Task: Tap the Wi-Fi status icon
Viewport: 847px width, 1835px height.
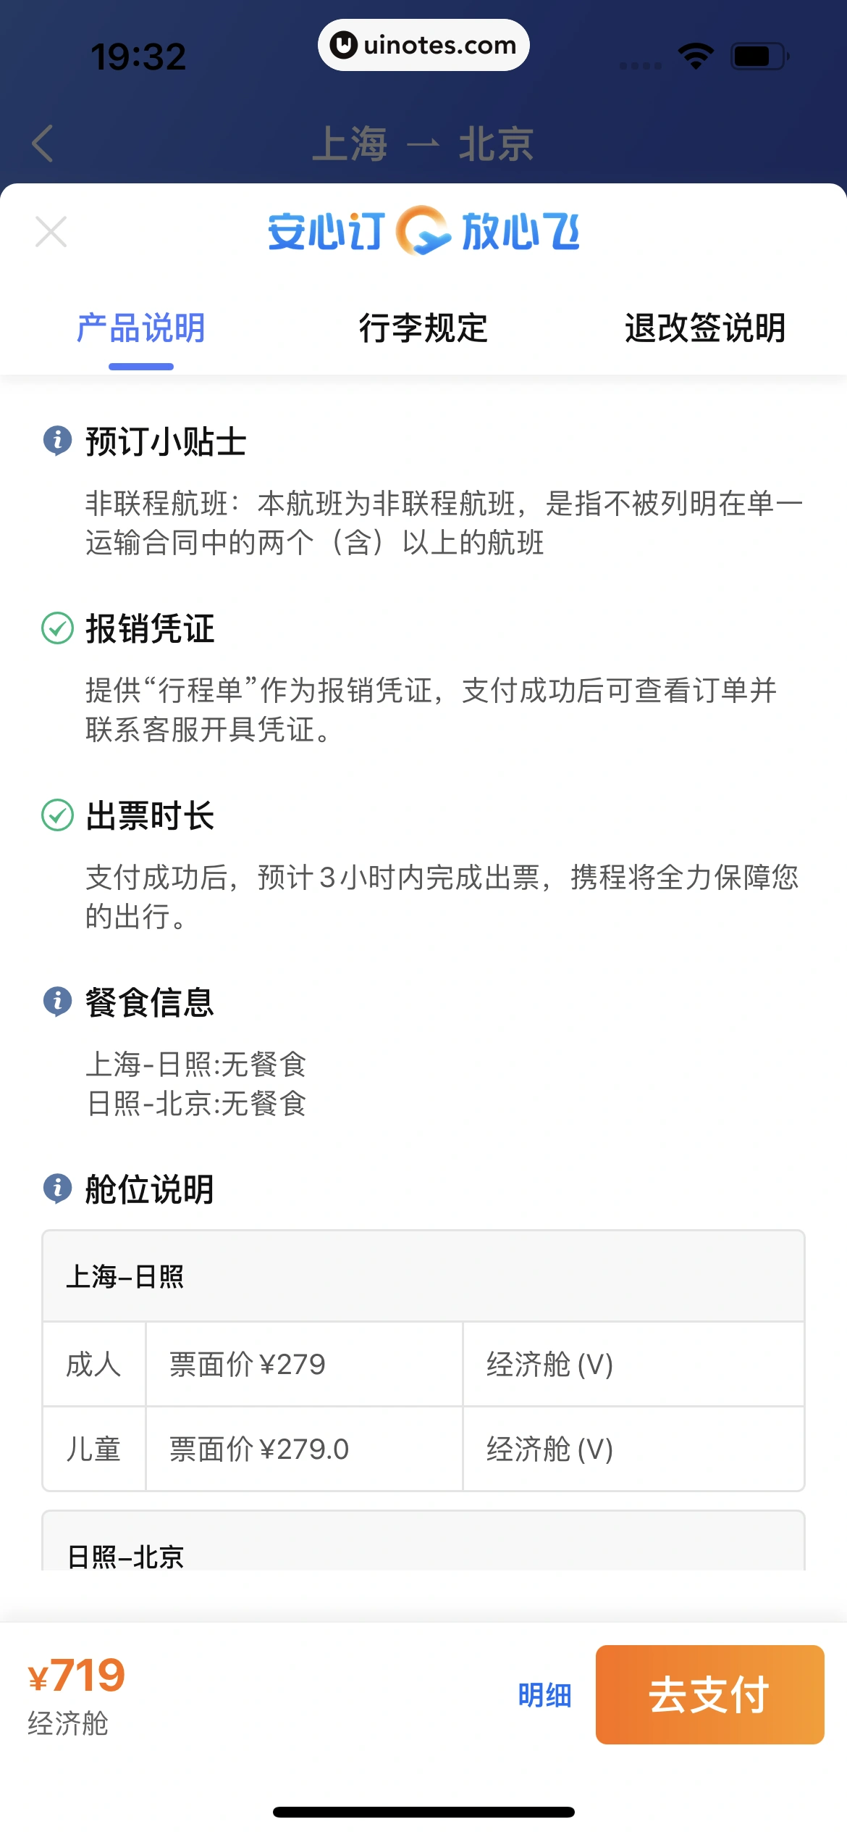Action: pyautogui.click(x=696, y=56)
